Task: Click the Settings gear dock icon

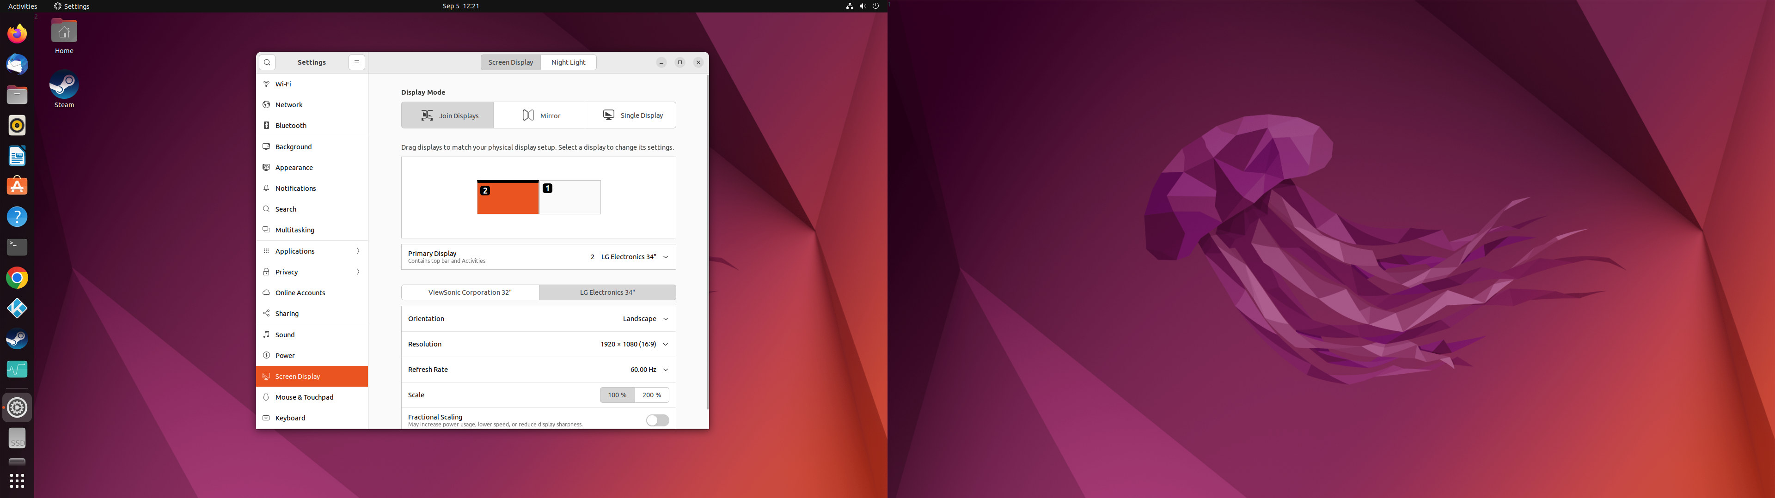Action: (x=17, y=408)
